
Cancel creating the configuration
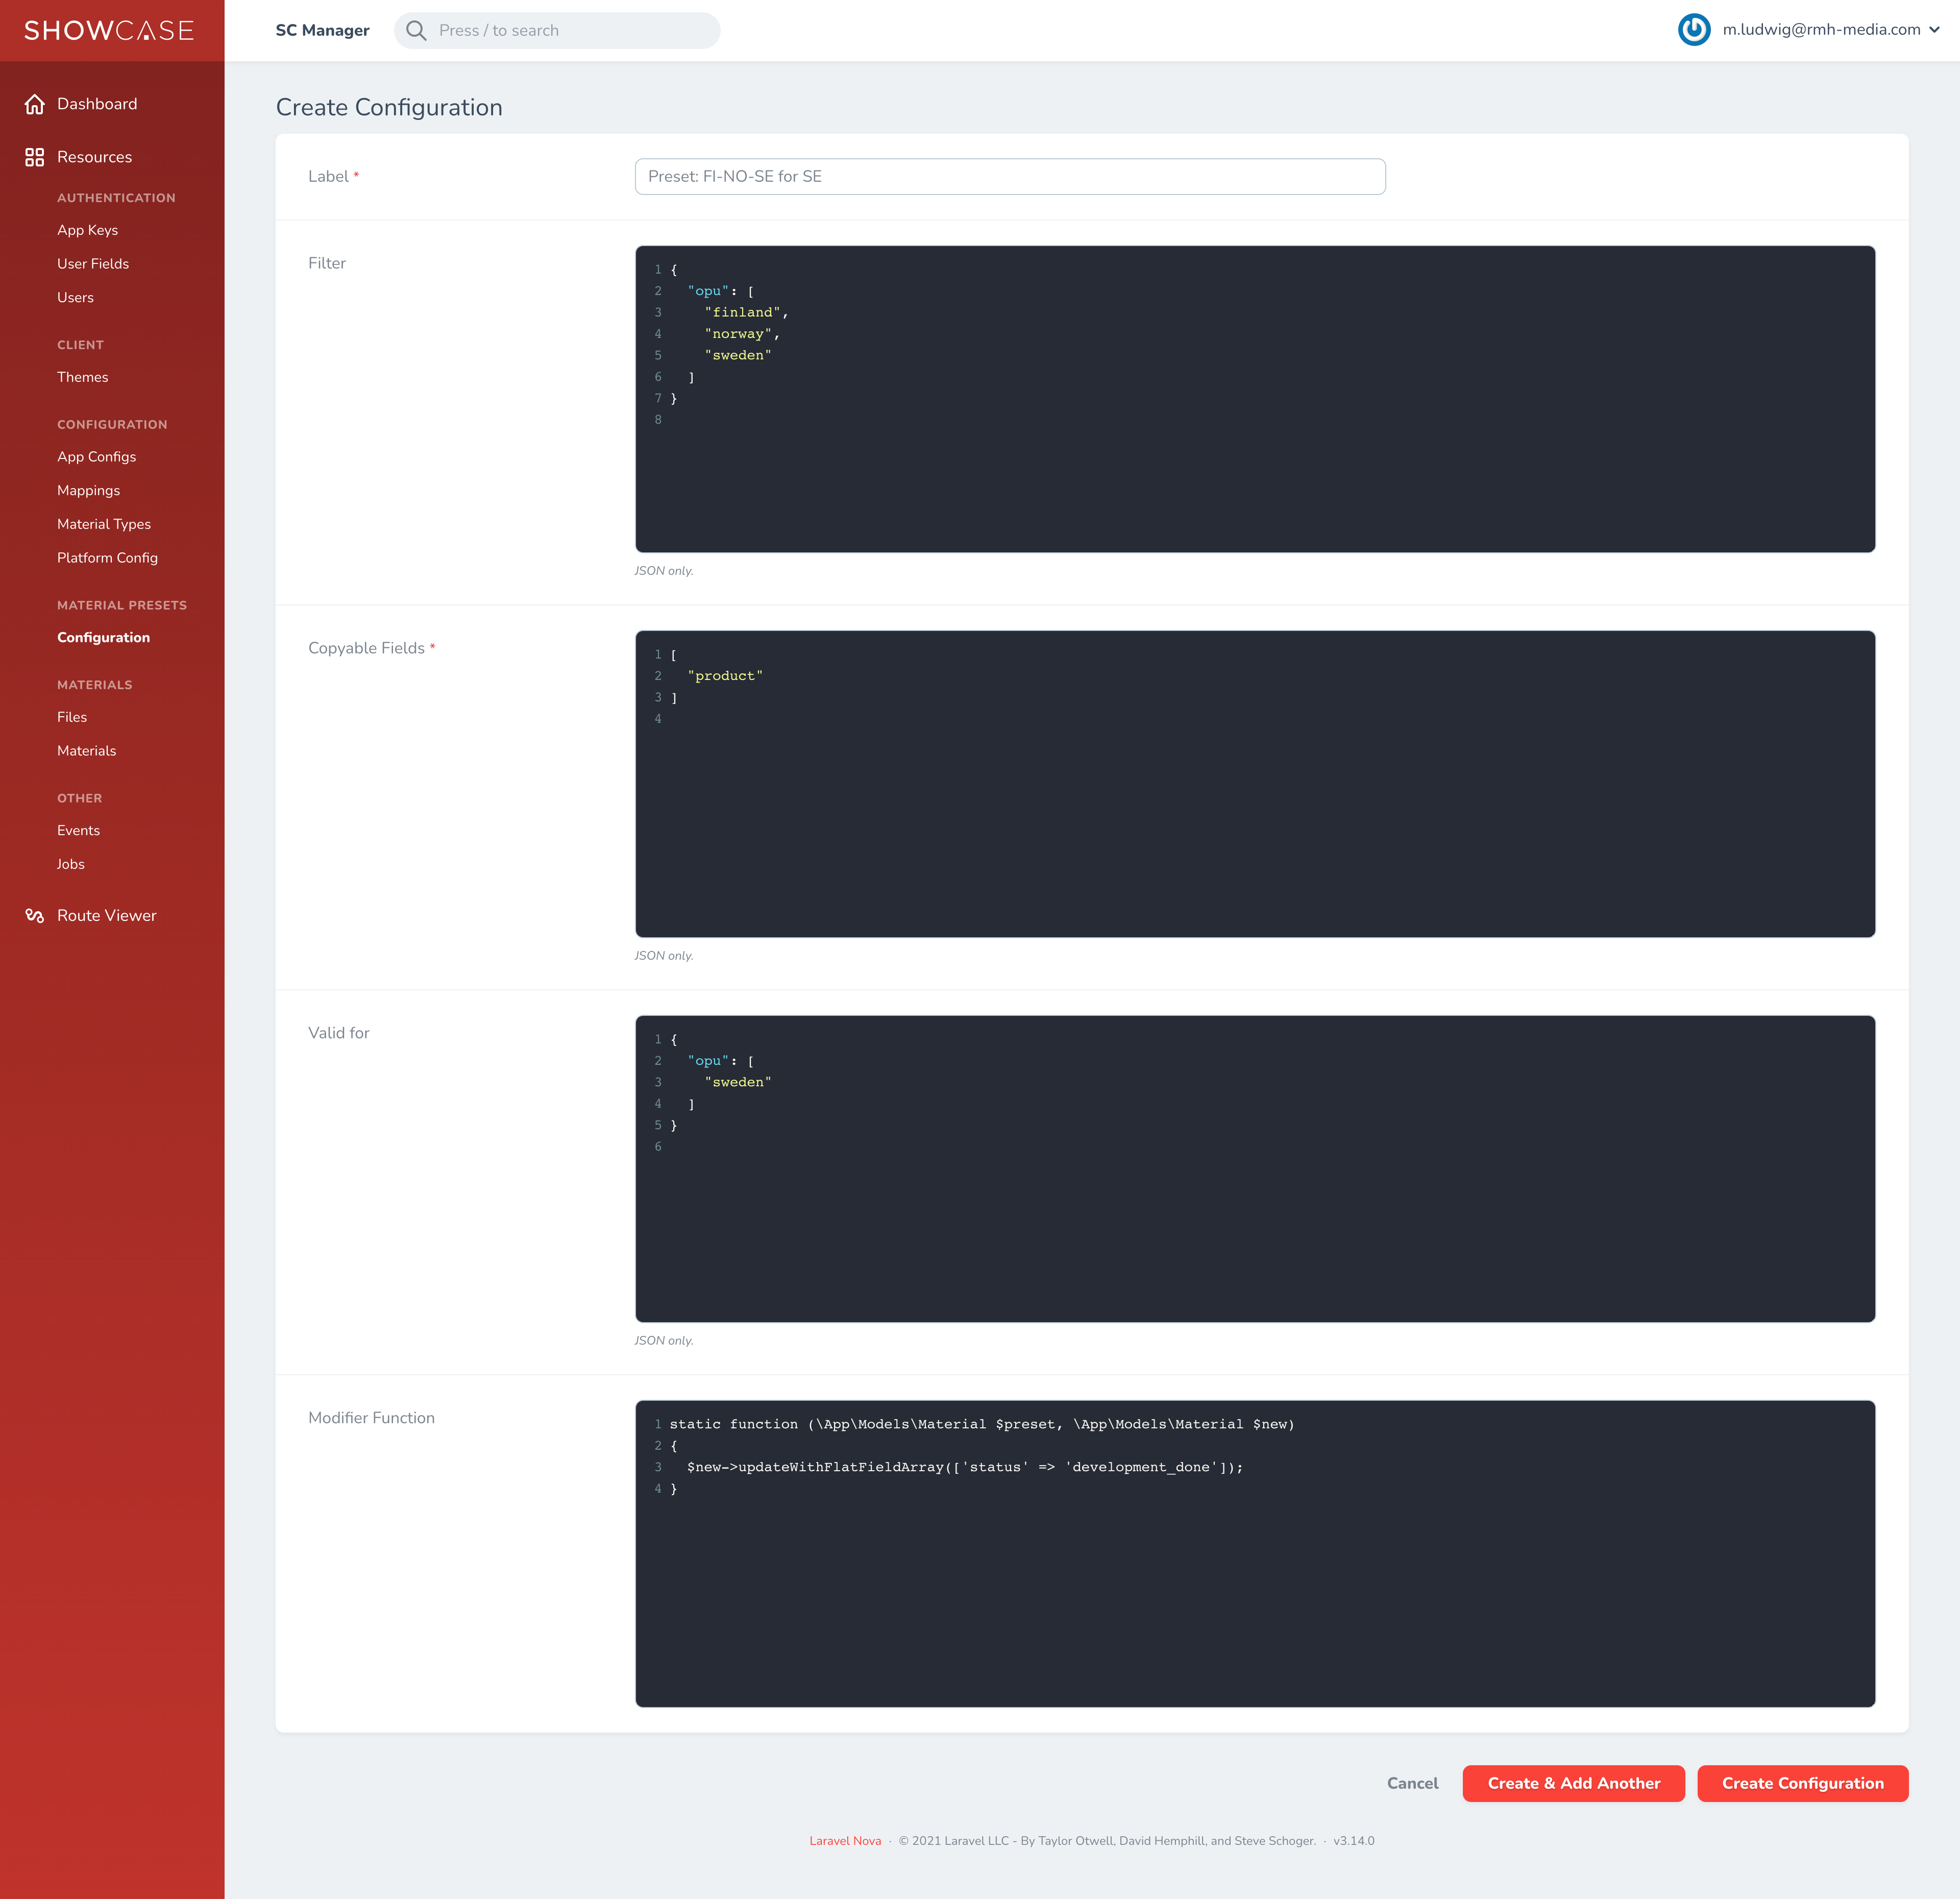(1412, 1784)
